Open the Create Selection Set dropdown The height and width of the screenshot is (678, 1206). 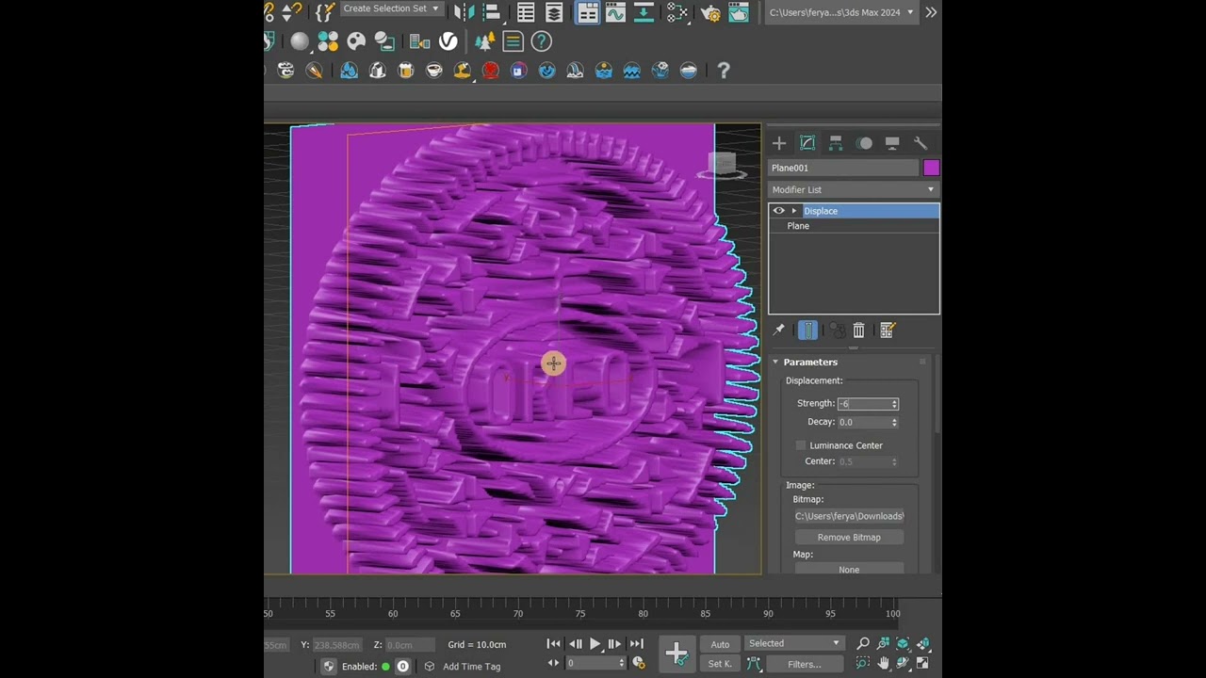(391, 8)
